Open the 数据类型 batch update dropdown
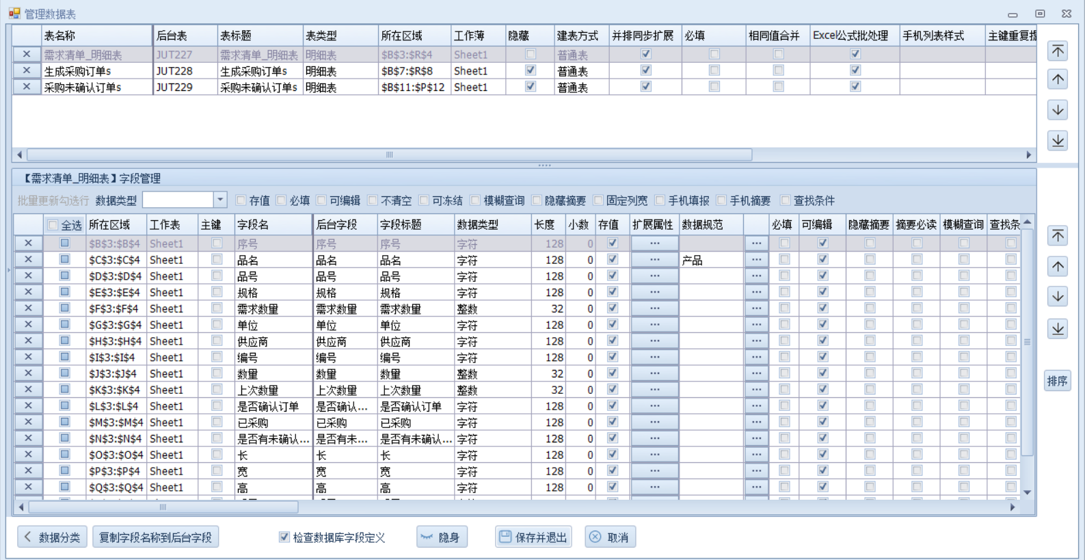The image size is (1085, 560). click(219, 200)
